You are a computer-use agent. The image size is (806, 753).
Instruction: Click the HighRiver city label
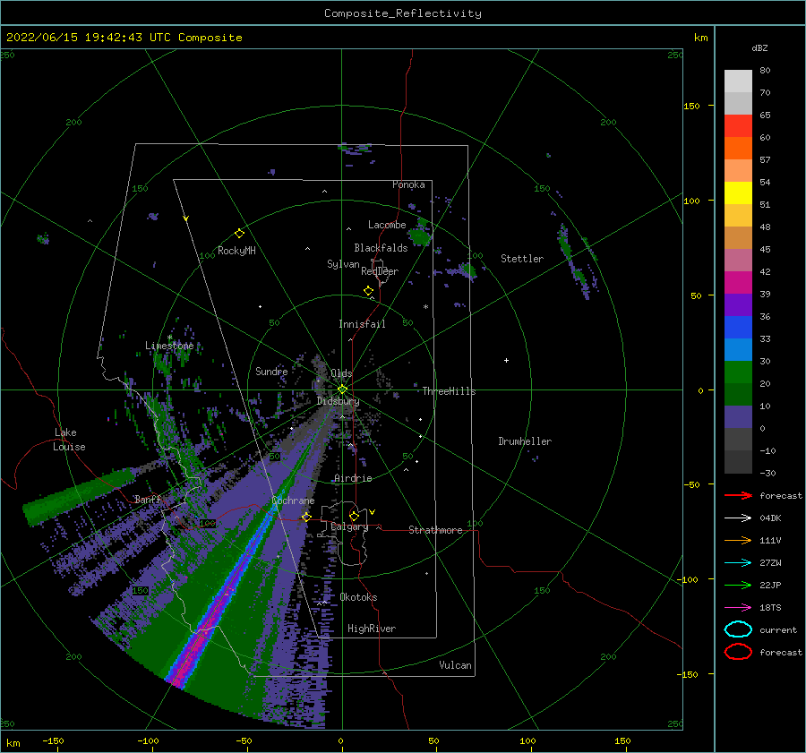click(x=372, y=629)
